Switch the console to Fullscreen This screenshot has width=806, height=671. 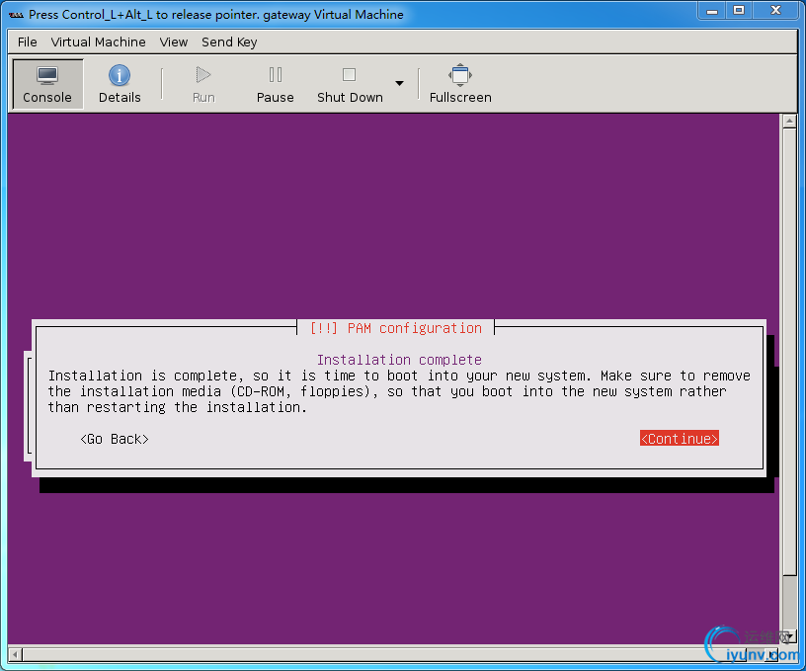460,84
